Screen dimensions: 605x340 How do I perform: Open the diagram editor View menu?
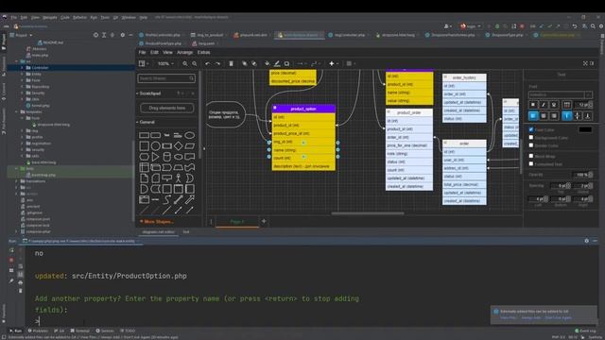click(x=167, y=52)
